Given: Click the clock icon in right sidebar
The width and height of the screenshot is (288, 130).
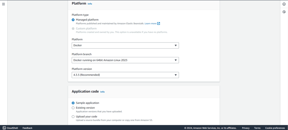Looking at the screenshot, I should point(284,12).
